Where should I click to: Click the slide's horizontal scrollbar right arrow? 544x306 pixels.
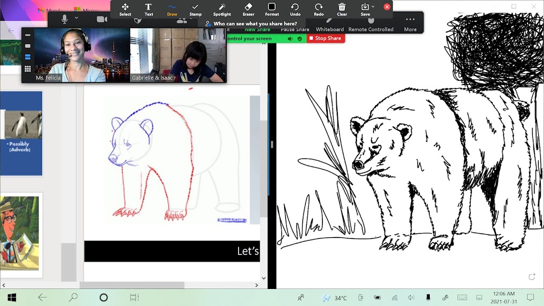pos(257,285)
